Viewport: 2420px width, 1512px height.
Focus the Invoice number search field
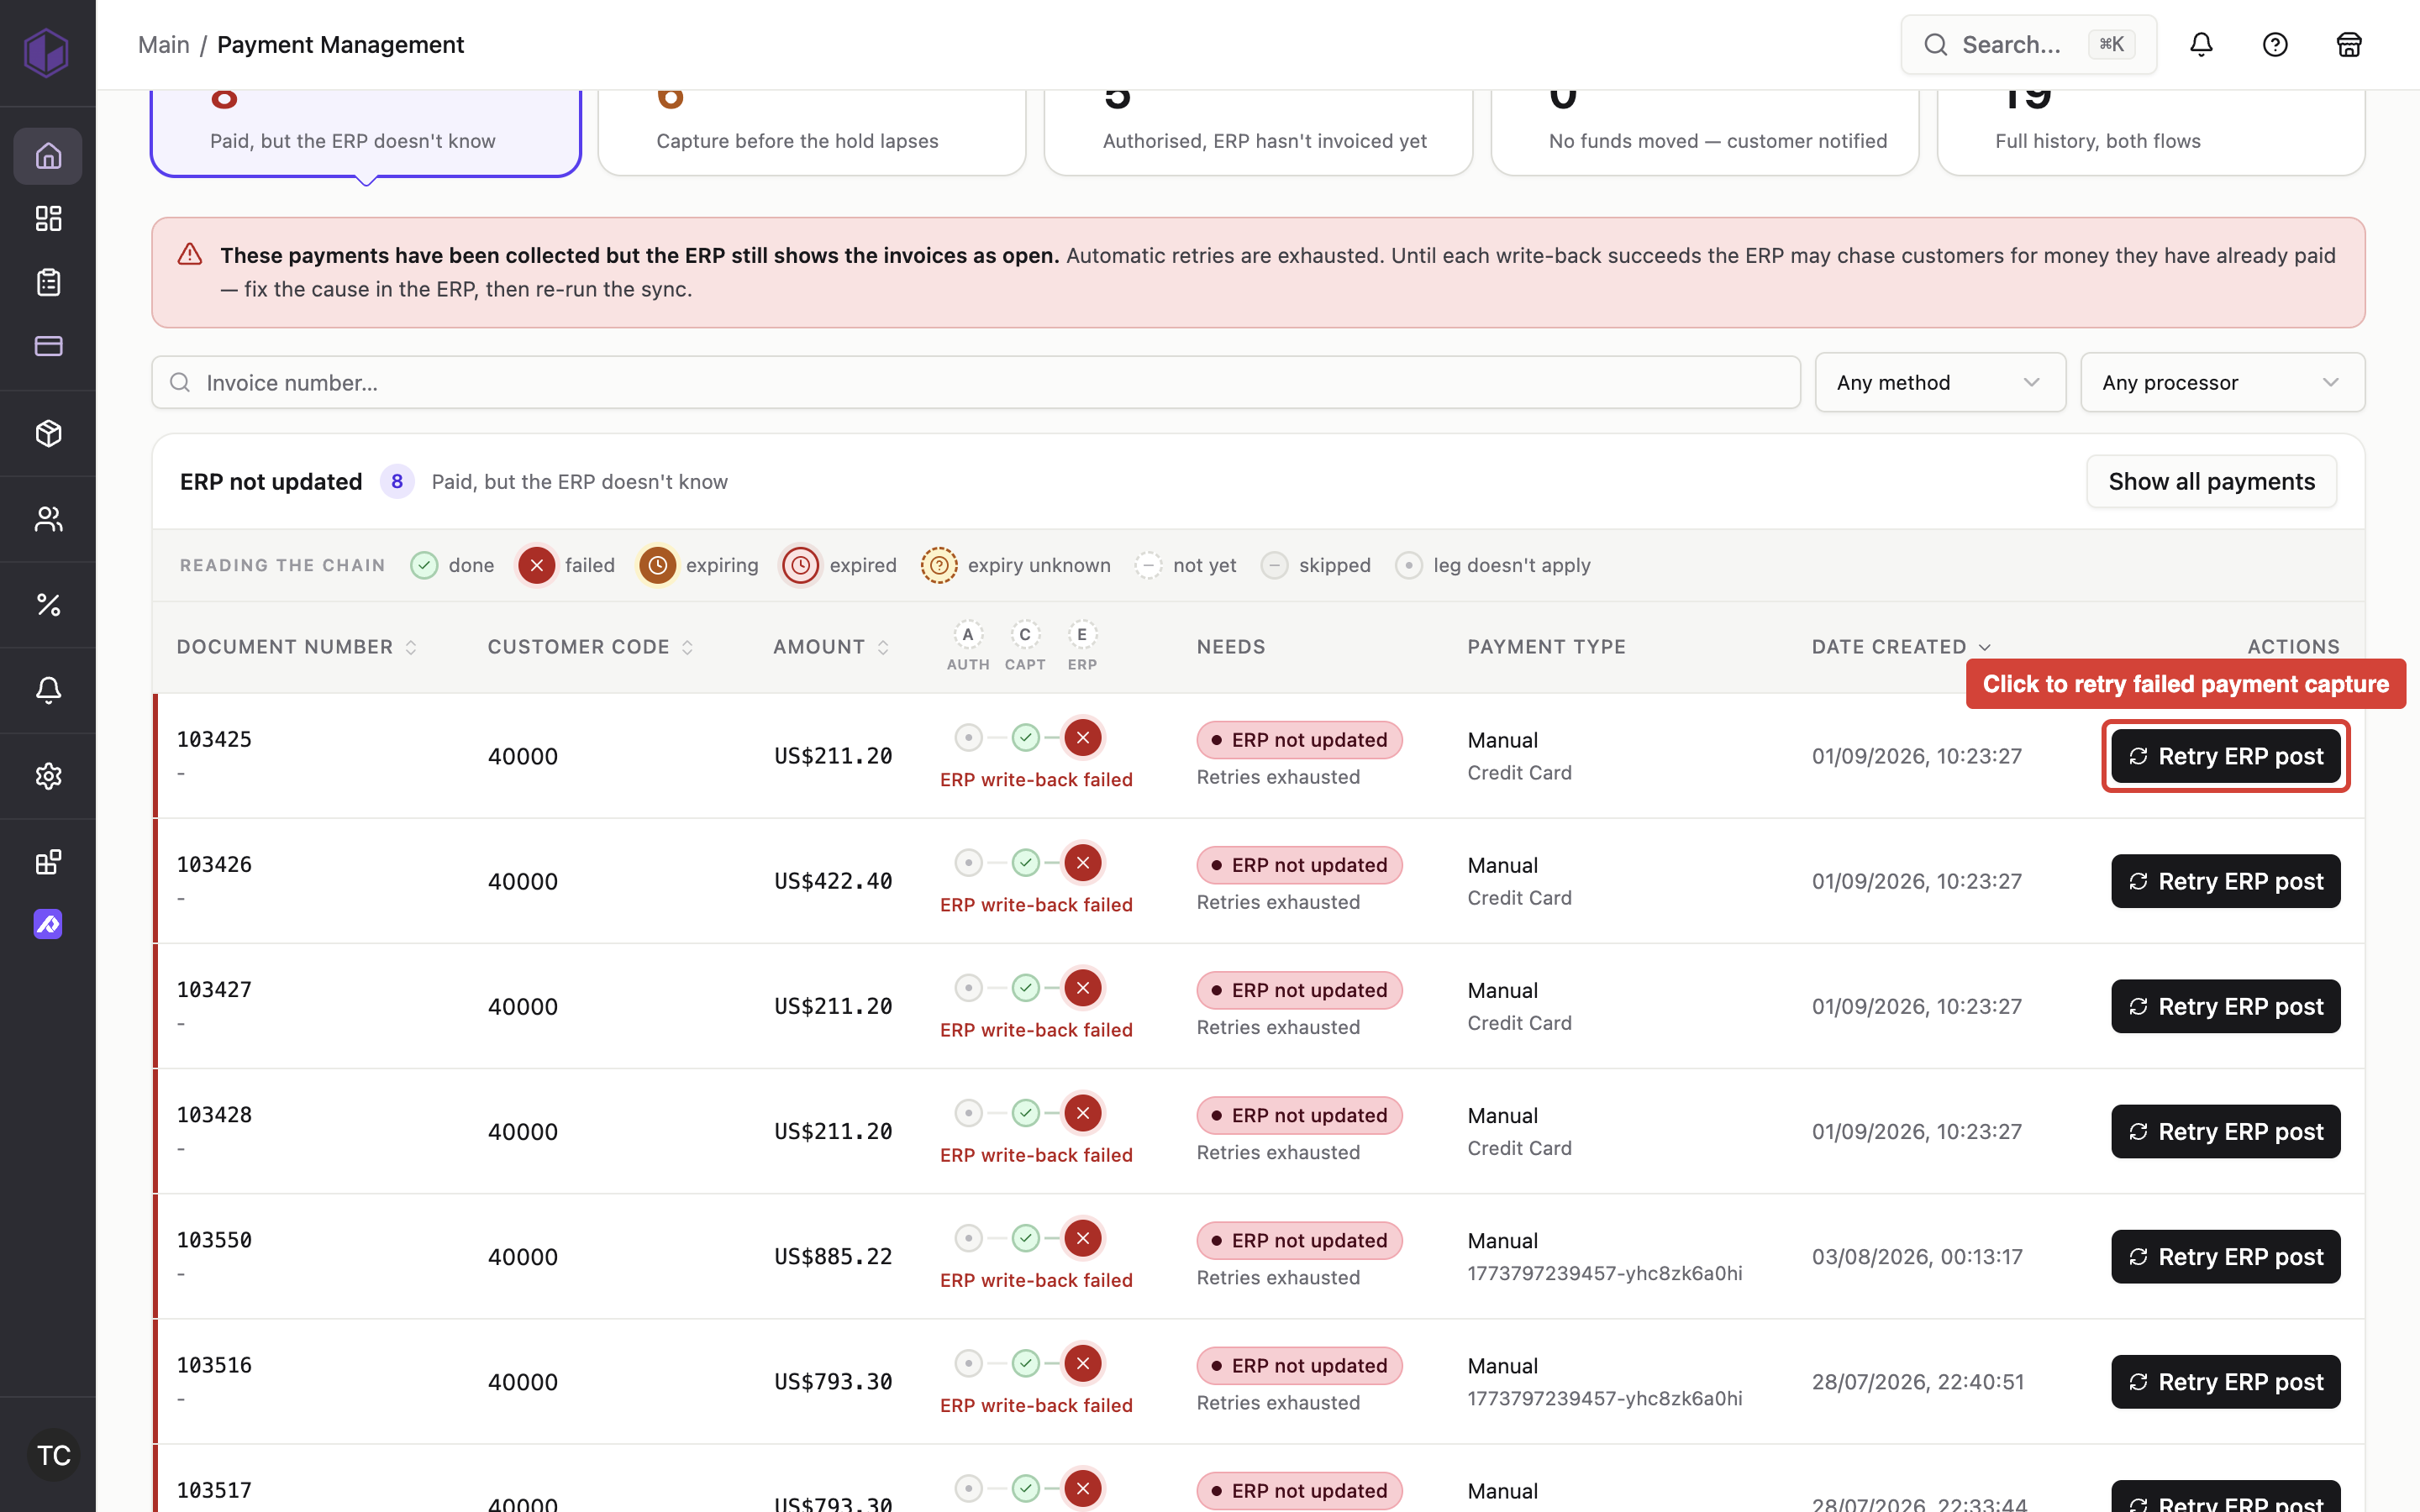click(975, 382)
